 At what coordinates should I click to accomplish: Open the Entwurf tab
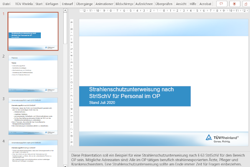(x=67, y=4)
